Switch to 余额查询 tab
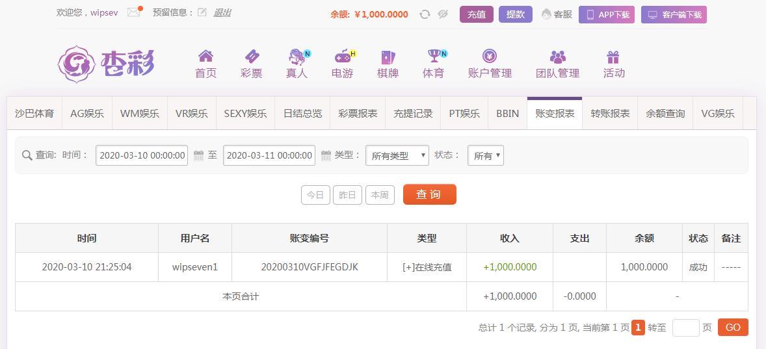 point(665,114)
